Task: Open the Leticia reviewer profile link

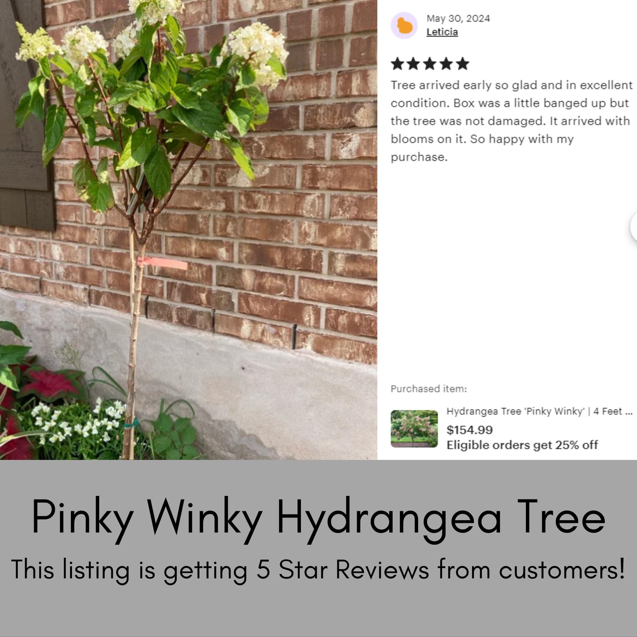Action: click(442, 32)
